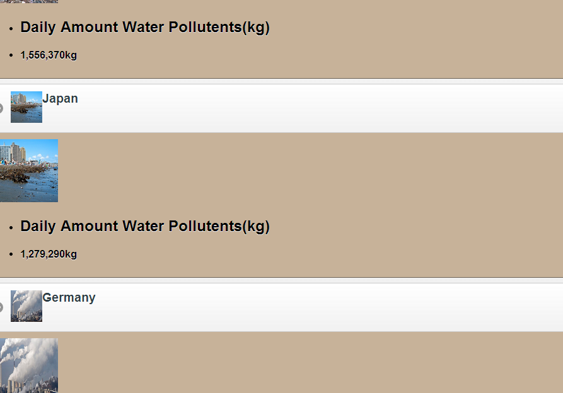Screen dimensions: 563x393
Task: Select the Germany header title text
Action: 69,298
